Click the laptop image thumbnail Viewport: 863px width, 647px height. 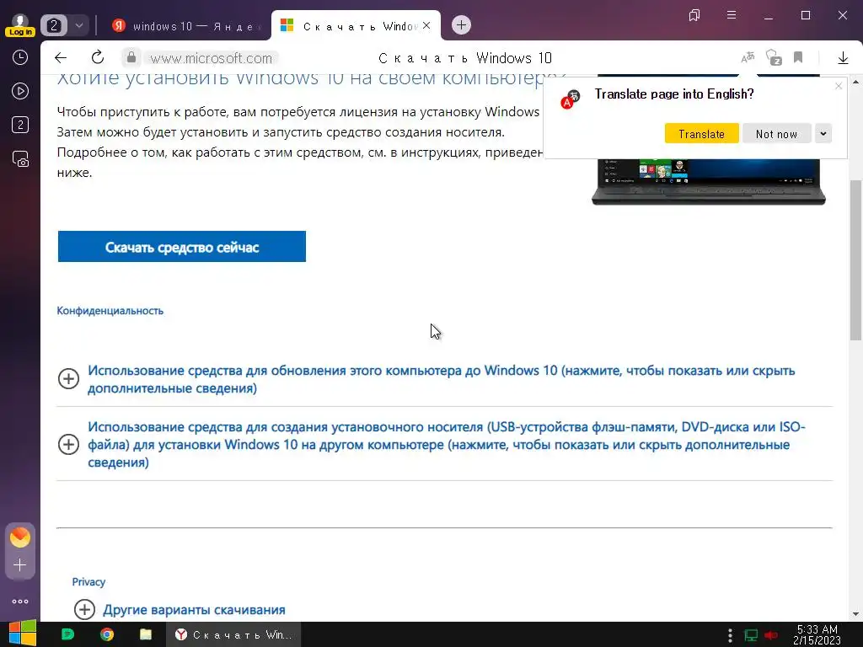tap(708, 182)
